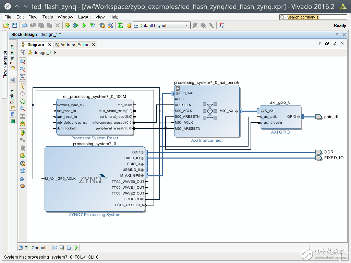351x263 pixels.
Task: Click the Add IP icon in diagram sidebar
Action: pos(23,133)
